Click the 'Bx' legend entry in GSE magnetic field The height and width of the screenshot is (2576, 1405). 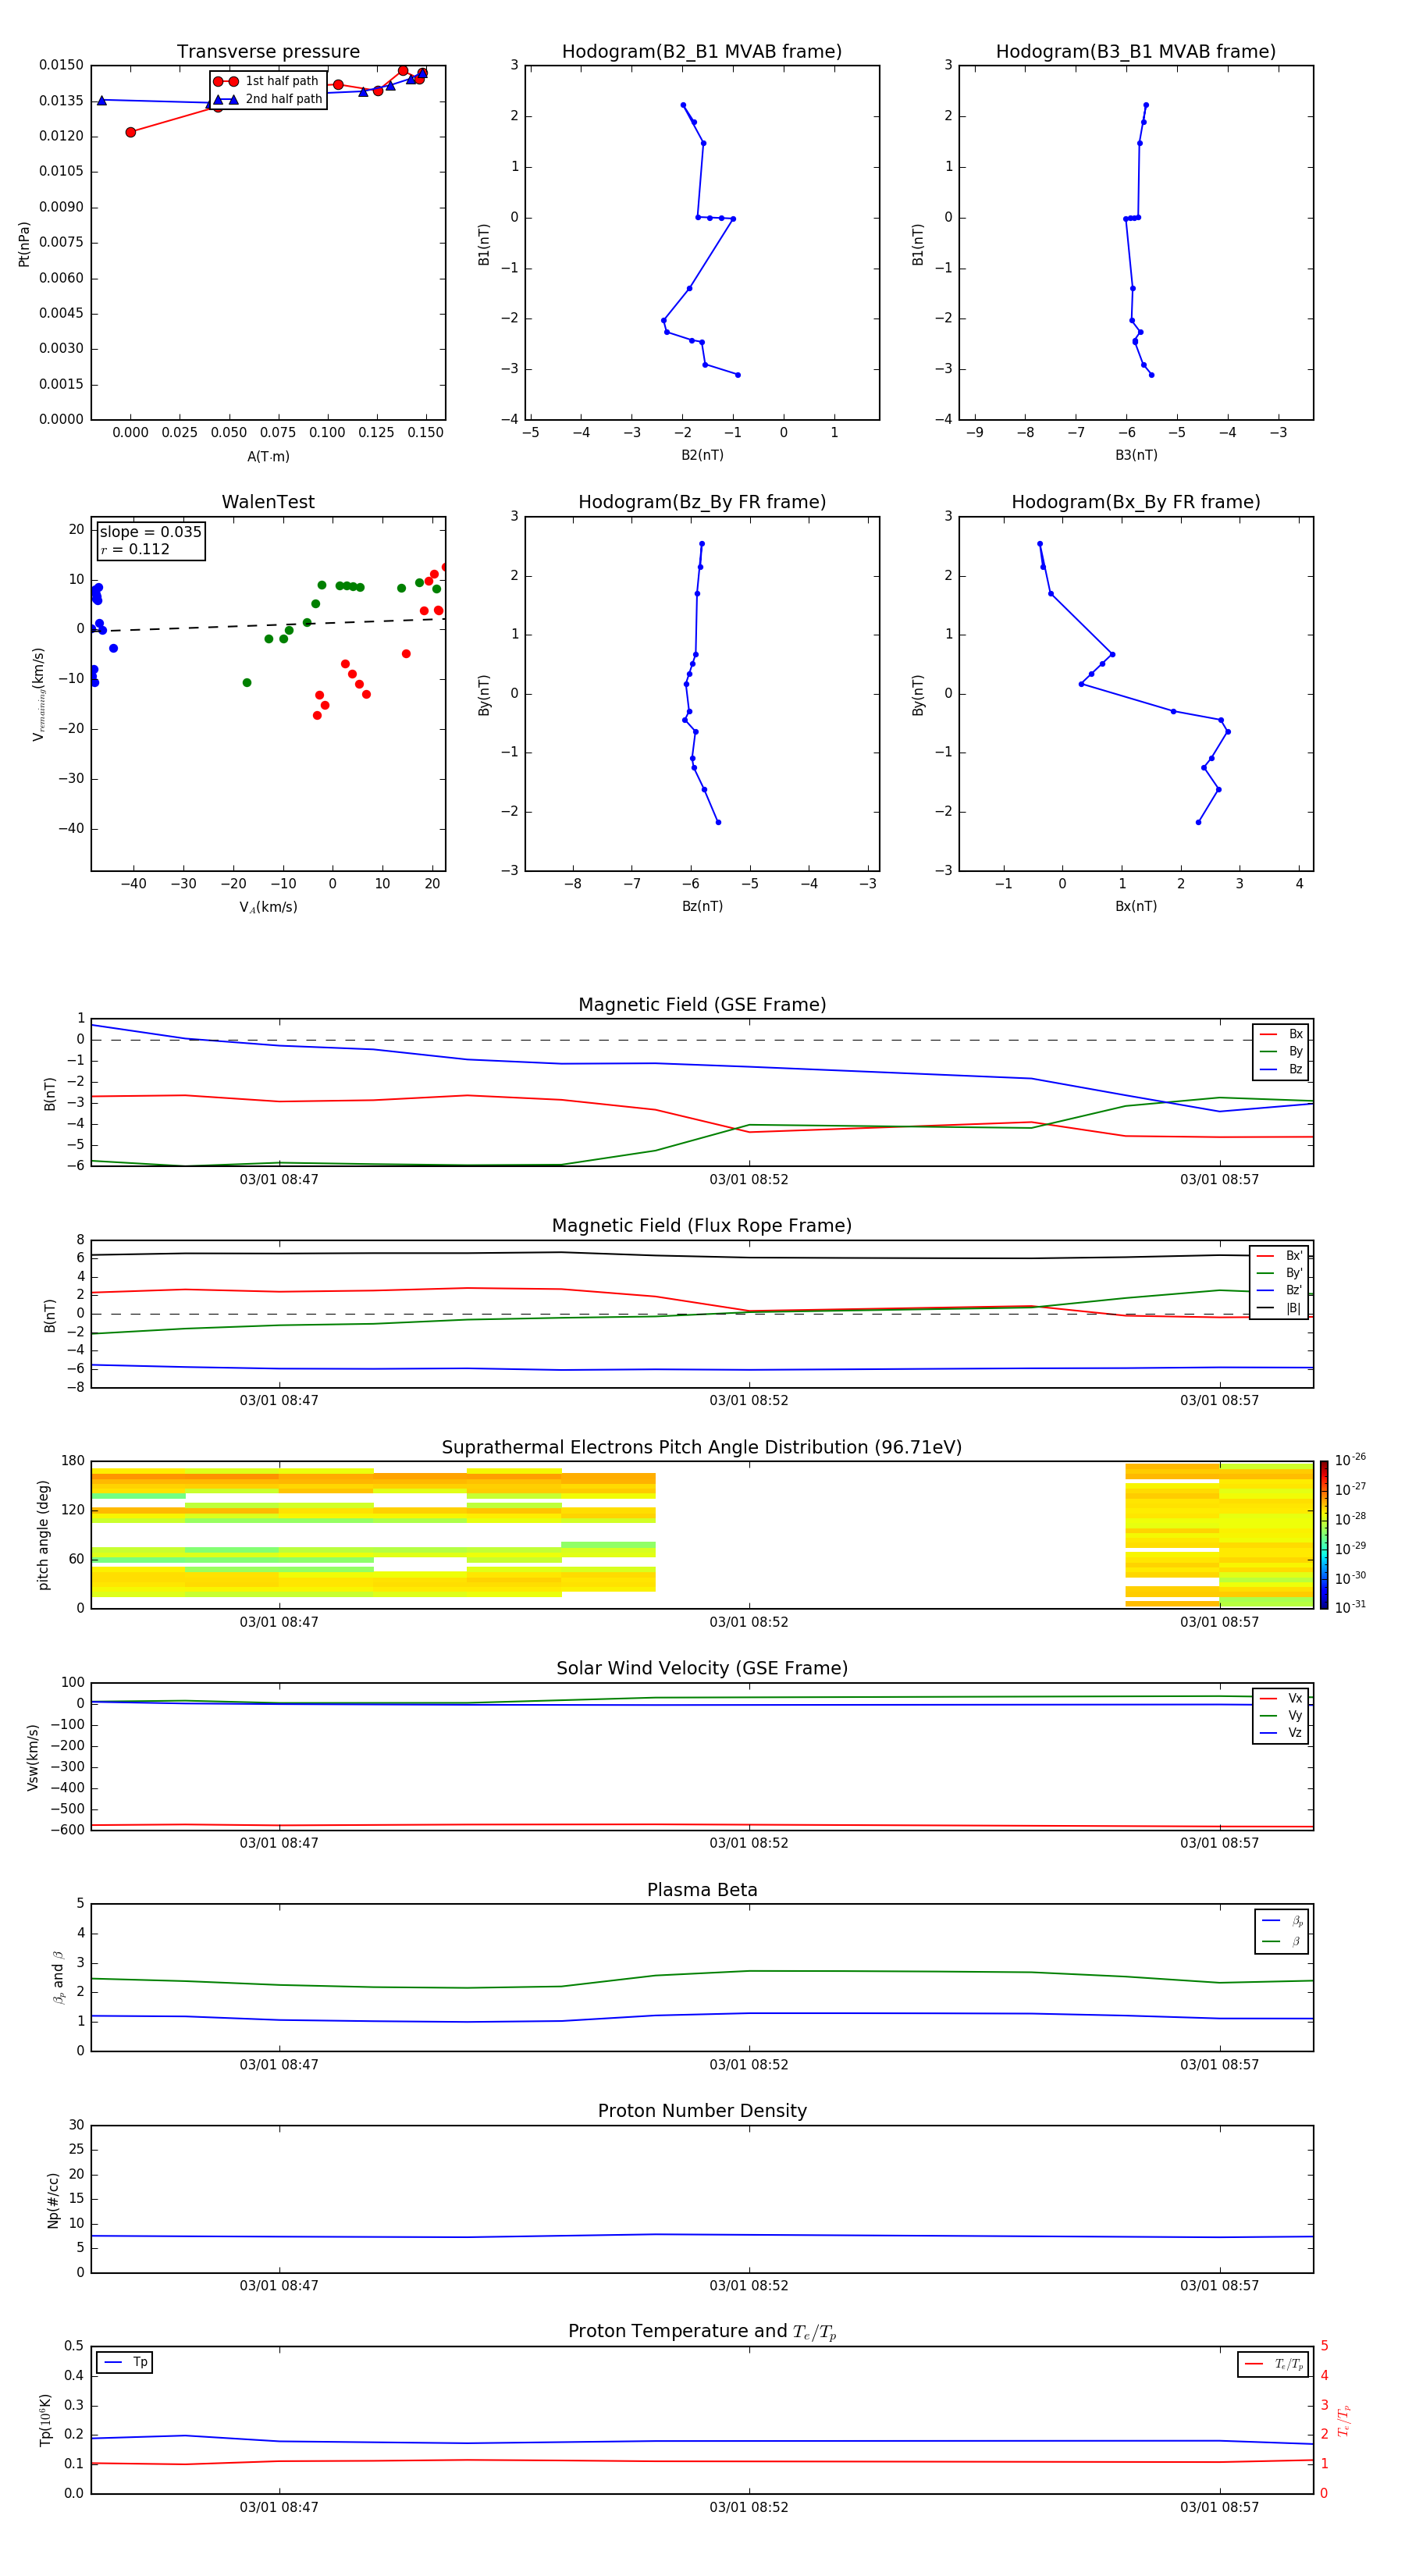[x=1281, y=1034]
